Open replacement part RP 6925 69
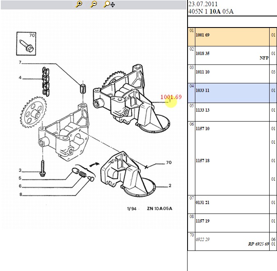Image resolution: width=277 pixels, height=271 pixels. 258,244
